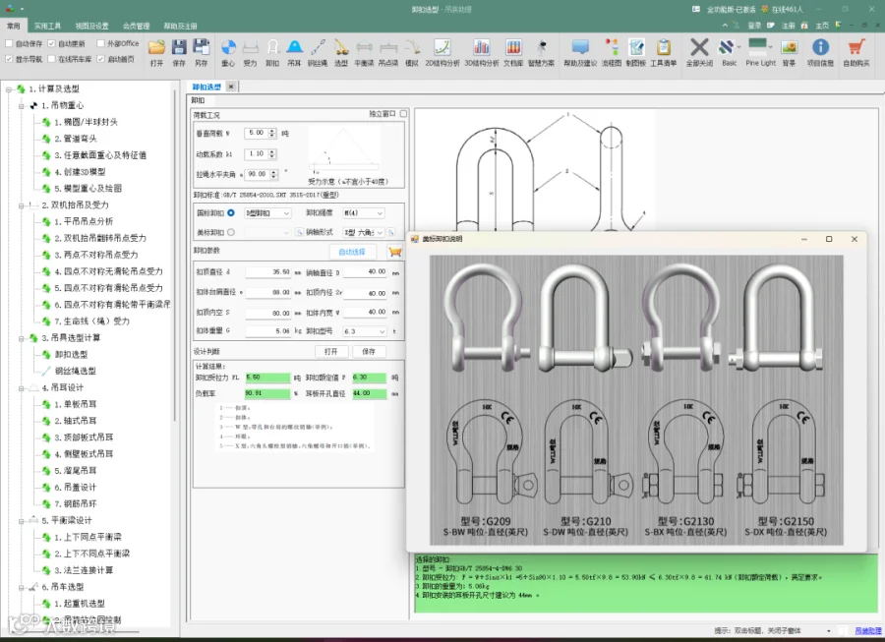The image size is (885, 642).
Task: Open the 卸扣型号 6.3 dropdown
Action: [365, 331]
